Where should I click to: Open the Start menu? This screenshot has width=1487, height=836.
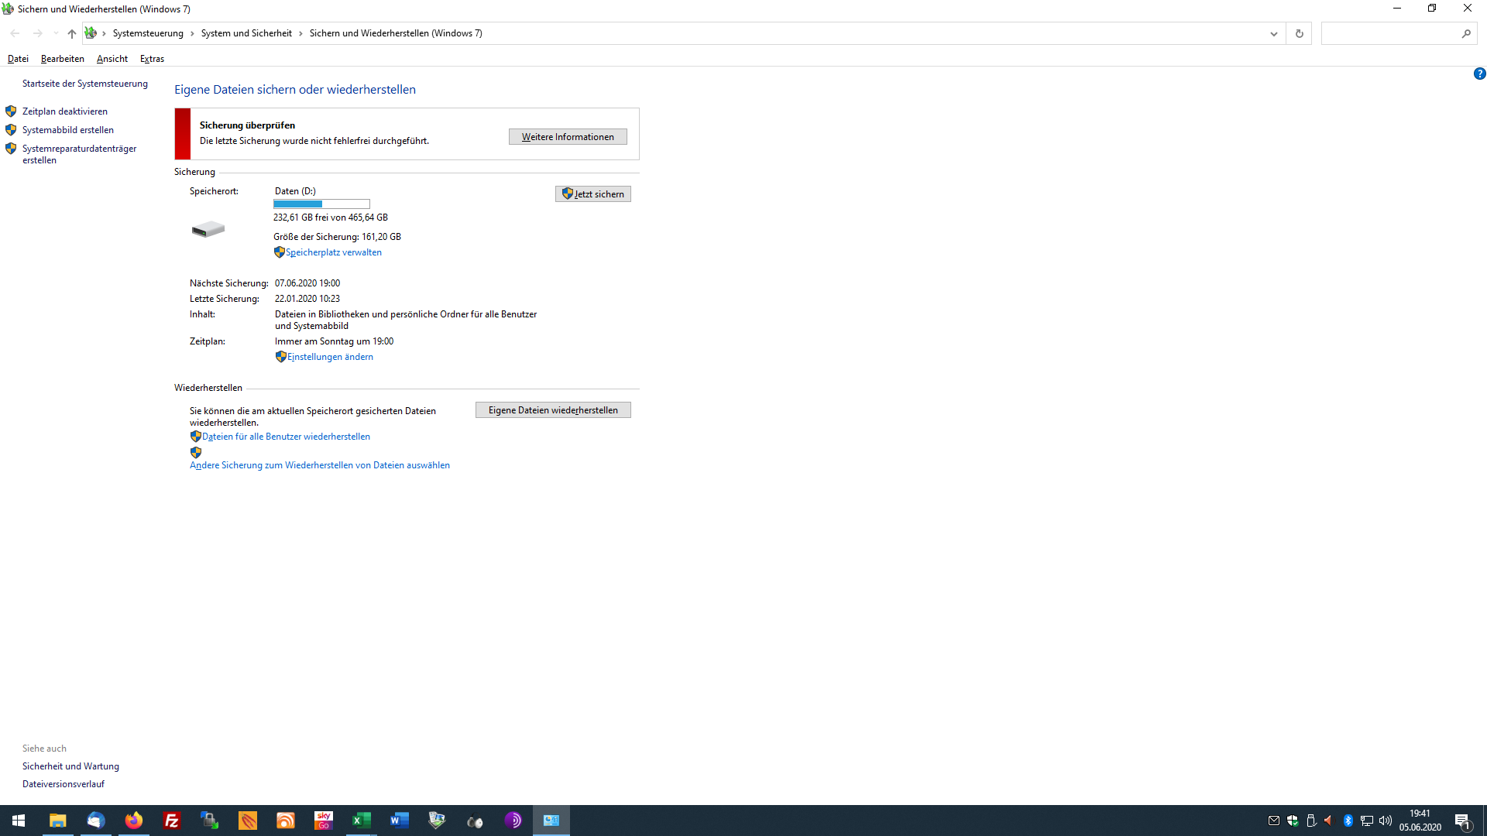click(19, 821)
